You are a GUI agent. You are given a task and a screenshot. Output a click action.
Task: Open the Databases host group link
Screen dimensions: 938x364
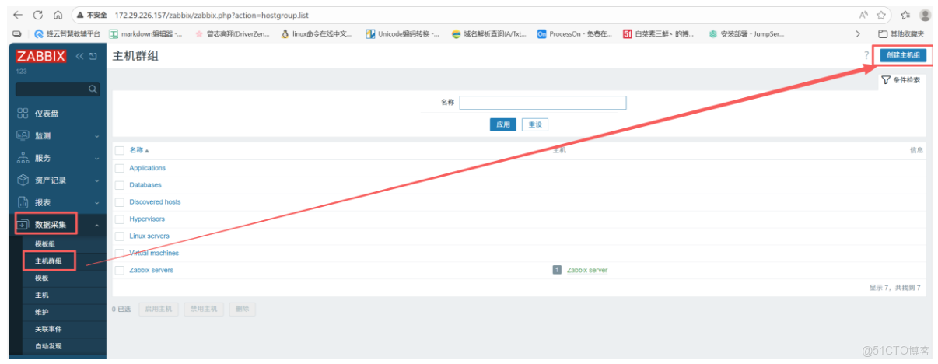(x=145, y=185)
